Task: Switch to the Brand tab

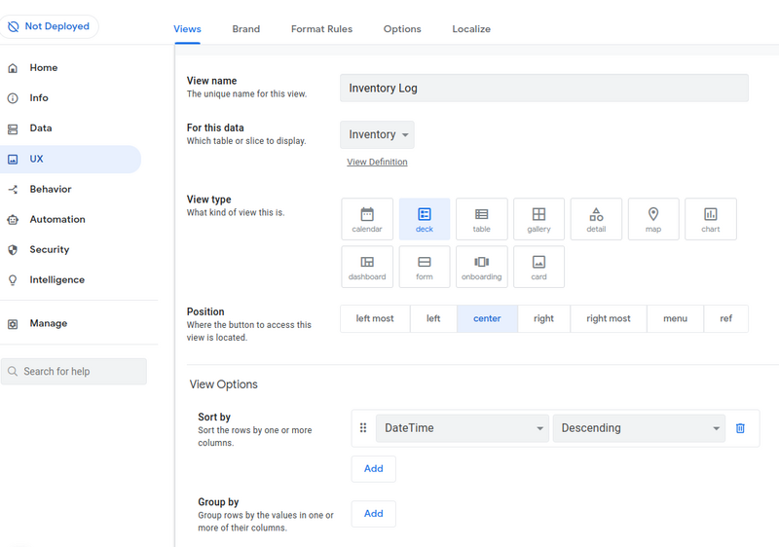Action: coord(246,29)
